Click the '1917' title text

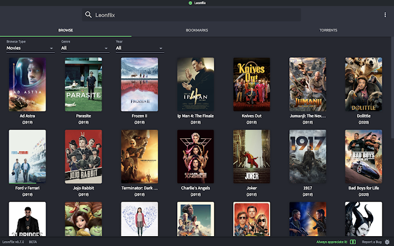pos(308,188)
